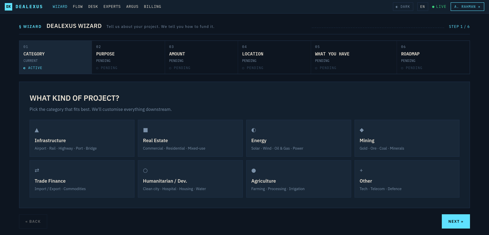Click the DEALEXUS brand name

pos(29,6)
